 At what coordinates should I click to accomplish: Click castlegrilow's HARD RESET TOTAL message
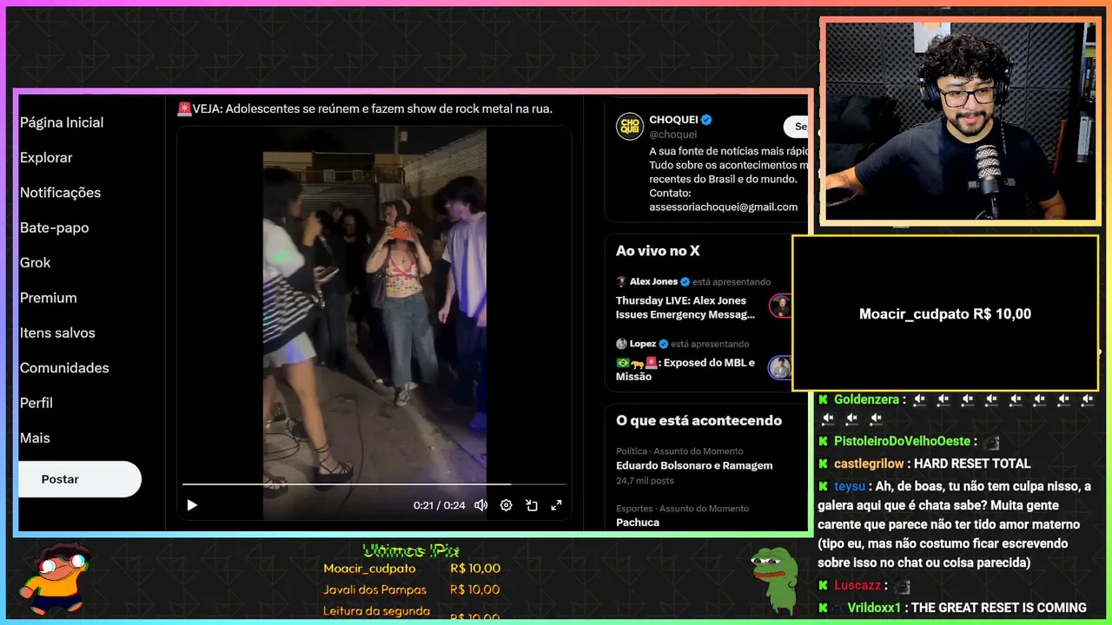pyautogui.click(x=972, y=464)
